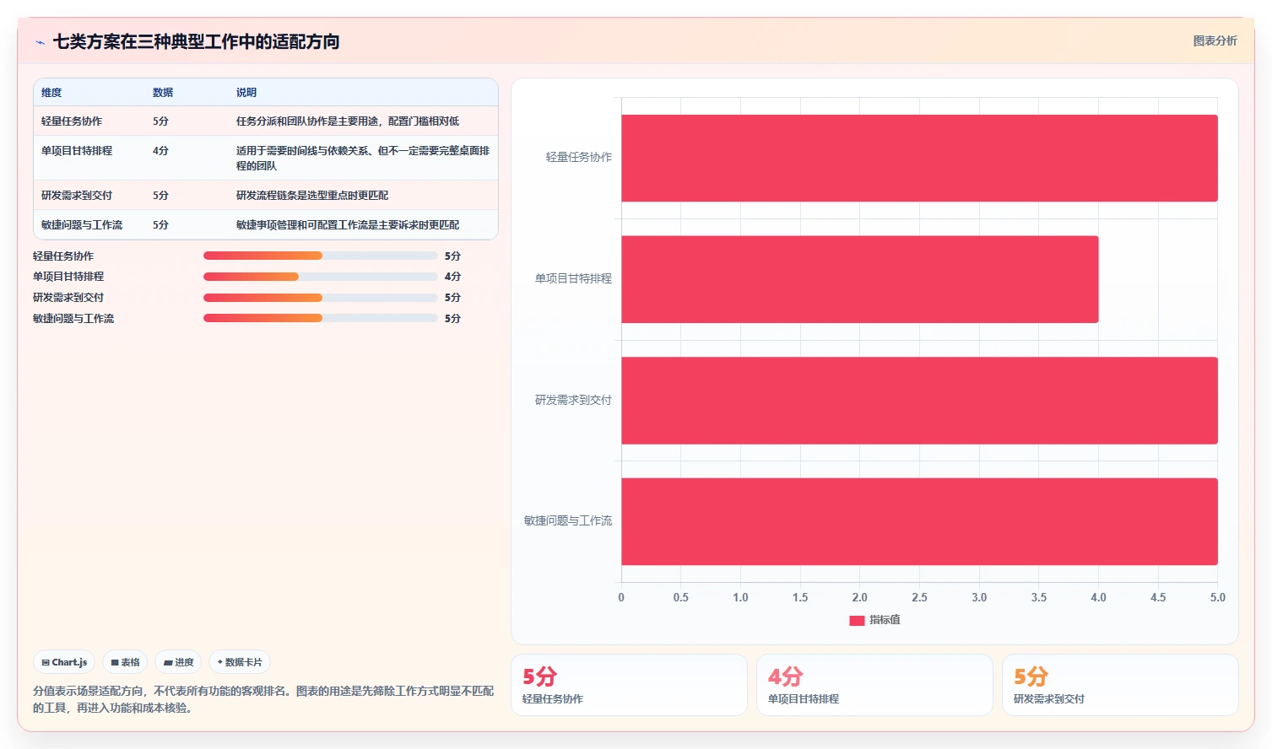Click the 轻量任务协作 chart bar
Viewport: 1272px width, 749px height.
[x=919, y=158]
